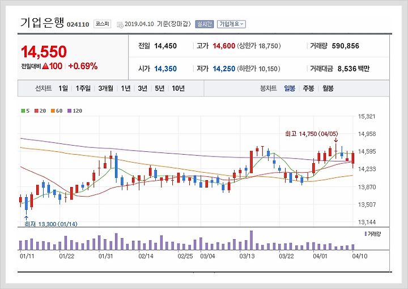408x289 pixels.
Task: Click the 13,144 price axis label
Action: point(367,222)
